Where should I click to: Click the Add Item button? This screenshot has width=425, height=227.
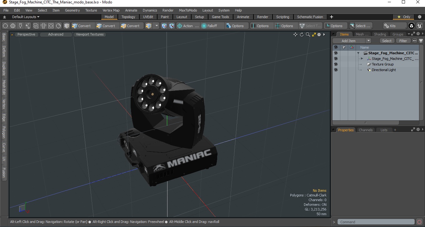349,41
